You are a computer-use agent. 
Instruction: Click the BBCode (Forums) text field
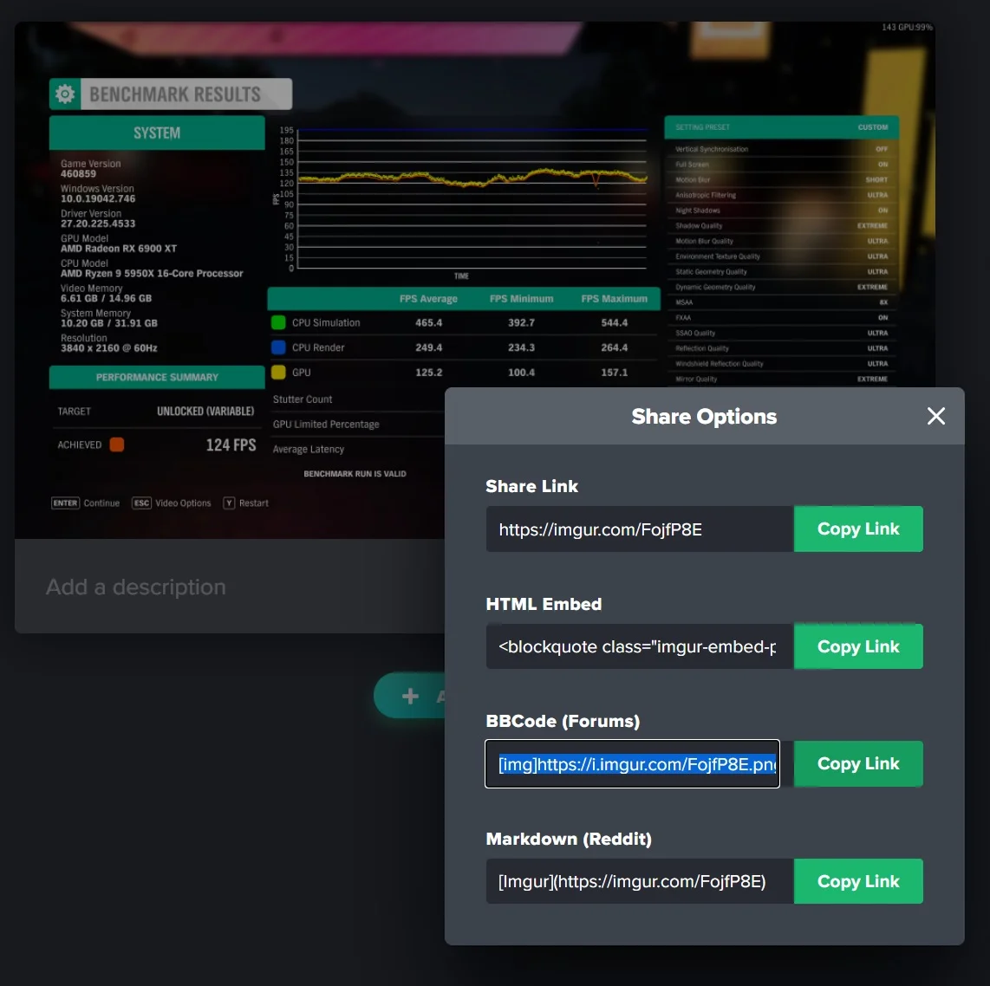coord(632,764)
